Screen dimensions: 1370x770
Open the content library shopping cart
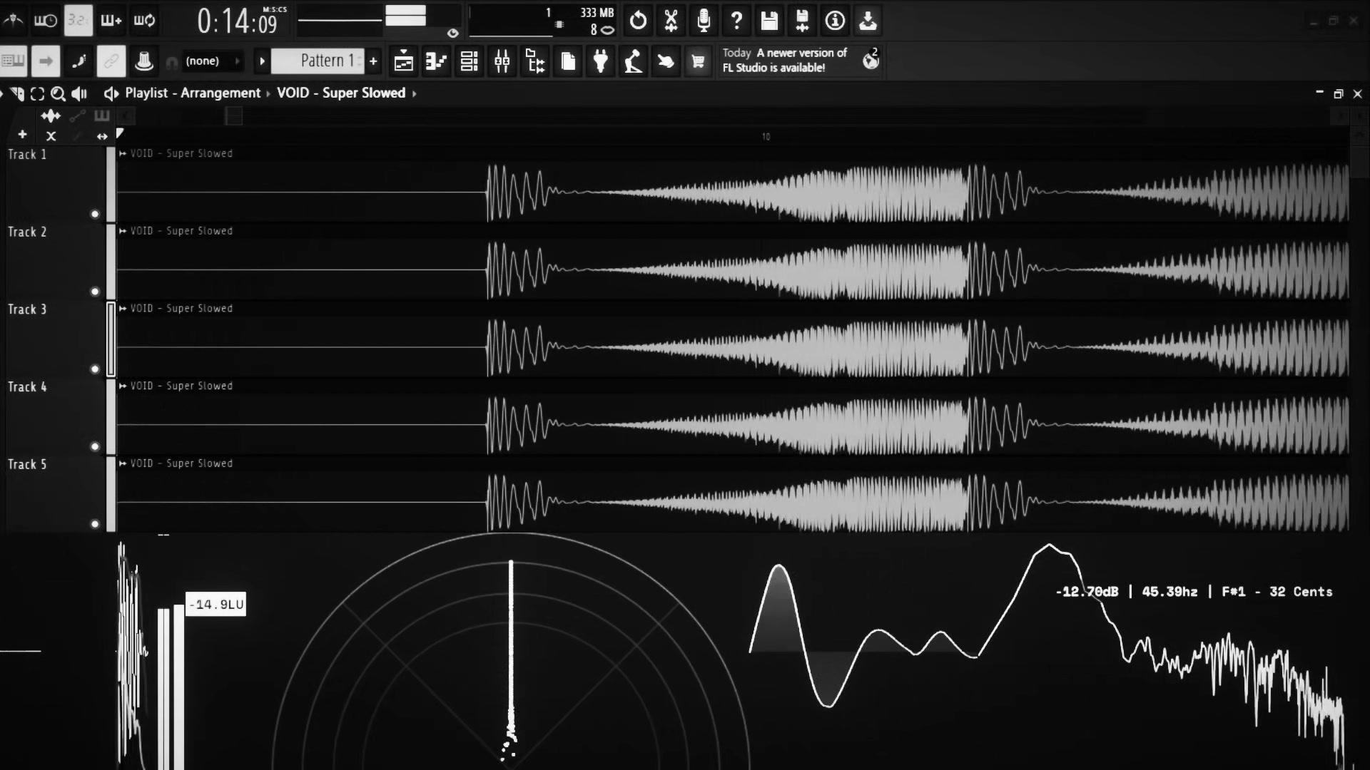pos(698,61)
